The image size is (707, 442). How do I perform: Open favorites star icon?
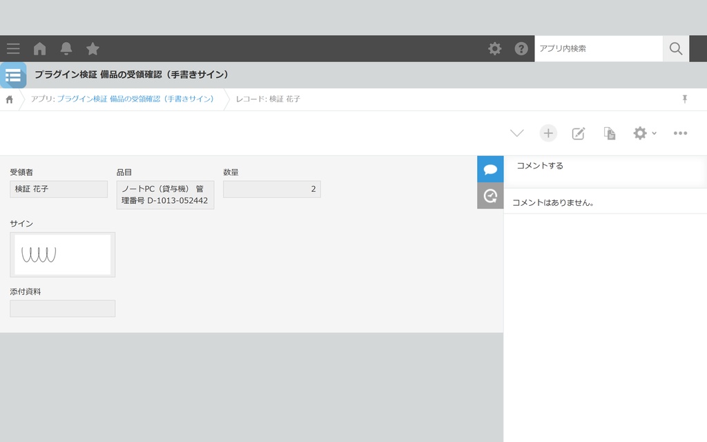93,49
